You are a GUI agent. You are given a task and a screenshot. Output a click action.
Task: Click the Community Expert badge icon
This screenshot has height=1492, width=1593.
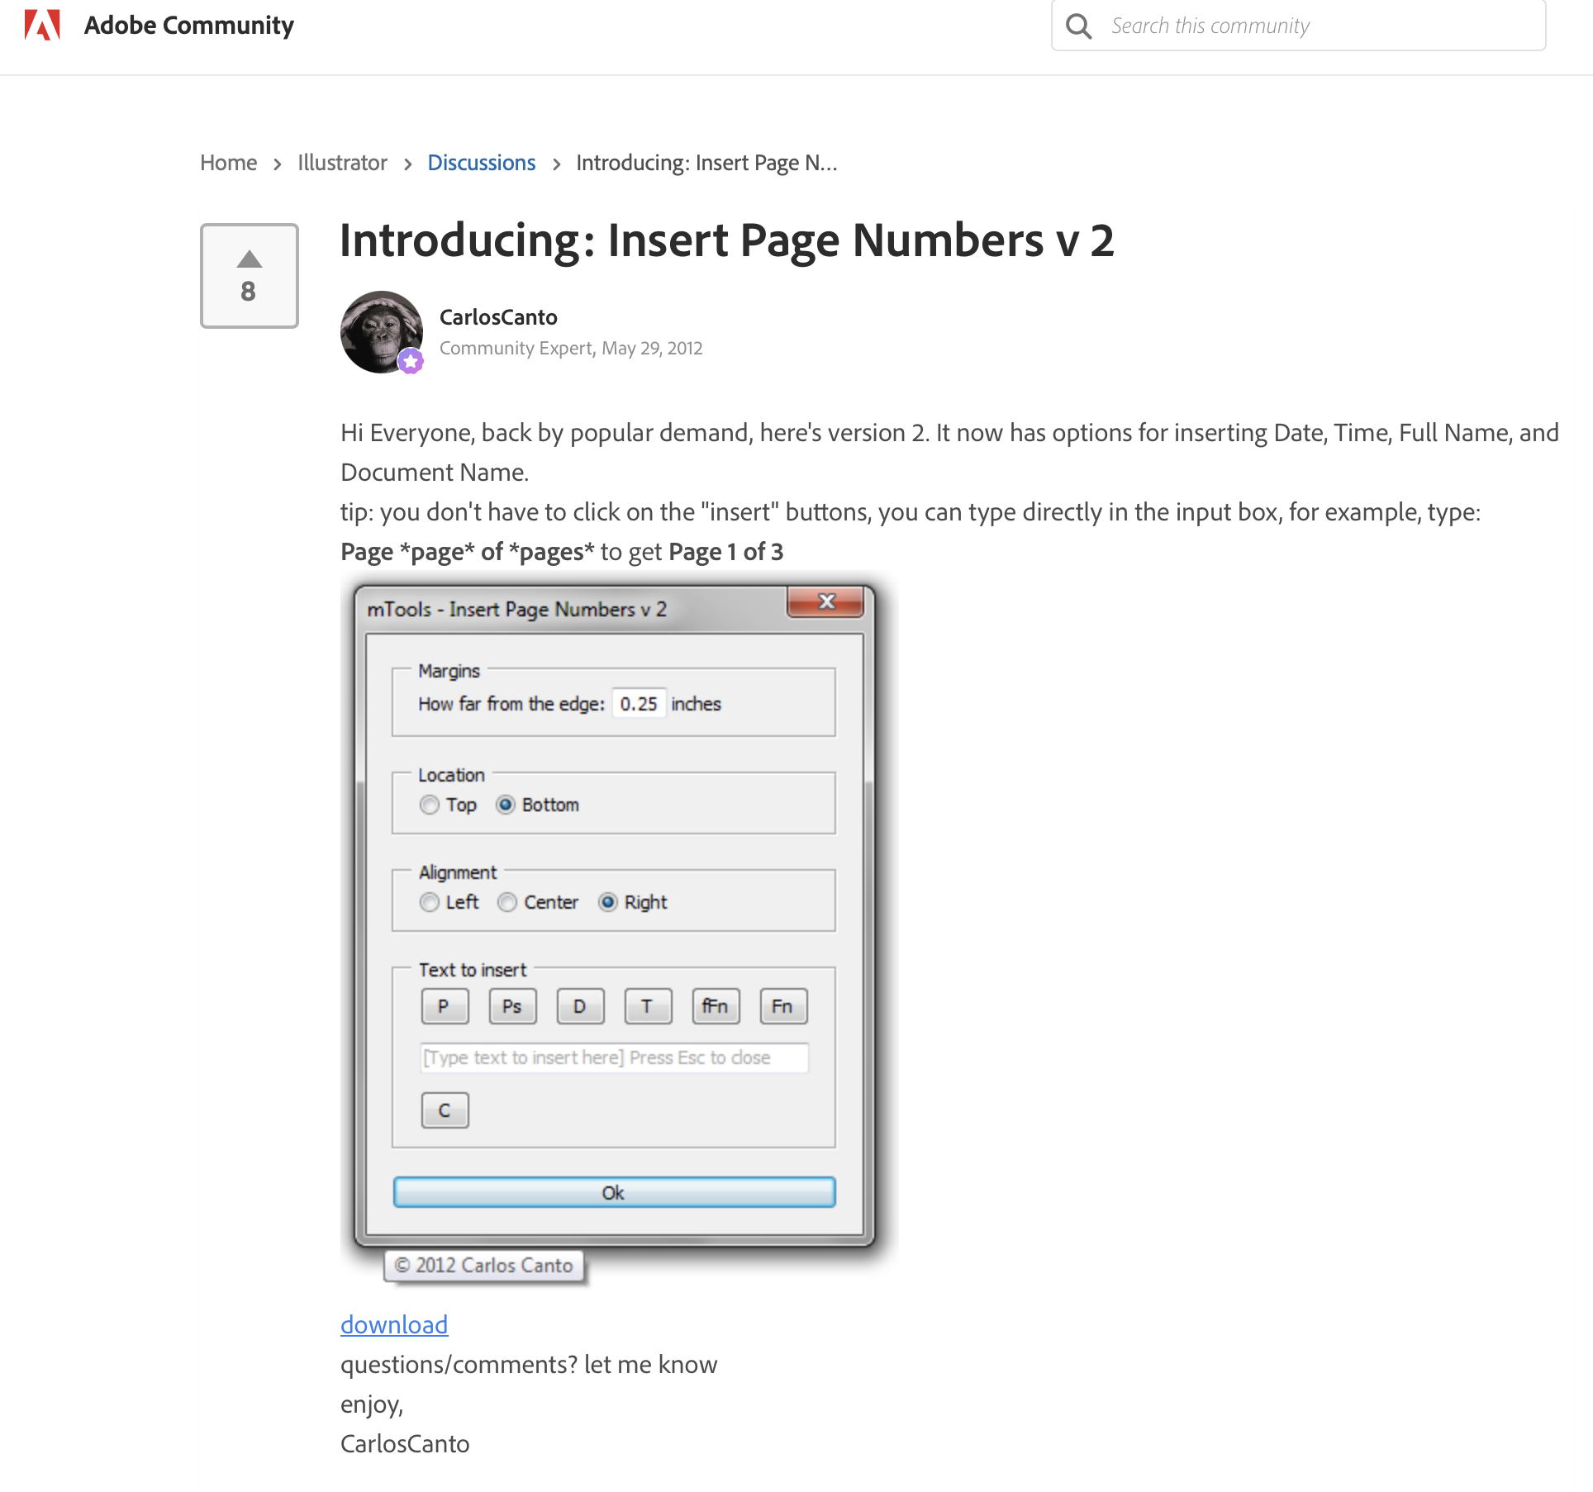pyautogui.click(x=411, y=361)
